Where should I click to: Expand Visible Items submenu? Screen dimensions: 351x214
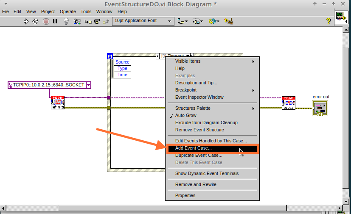[213, 61]
